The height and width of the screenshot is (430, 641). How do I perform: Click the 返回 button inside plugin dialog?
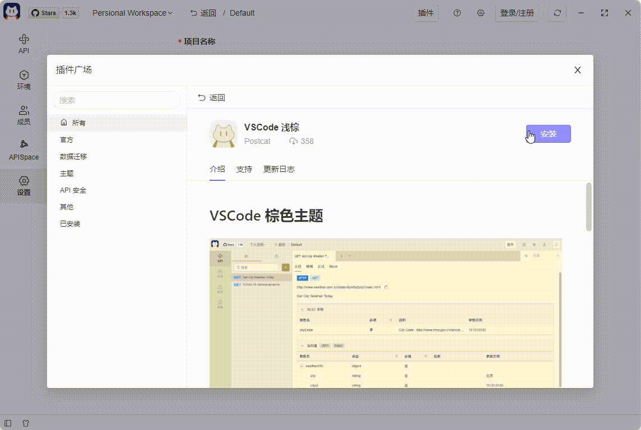pos(211,97)
